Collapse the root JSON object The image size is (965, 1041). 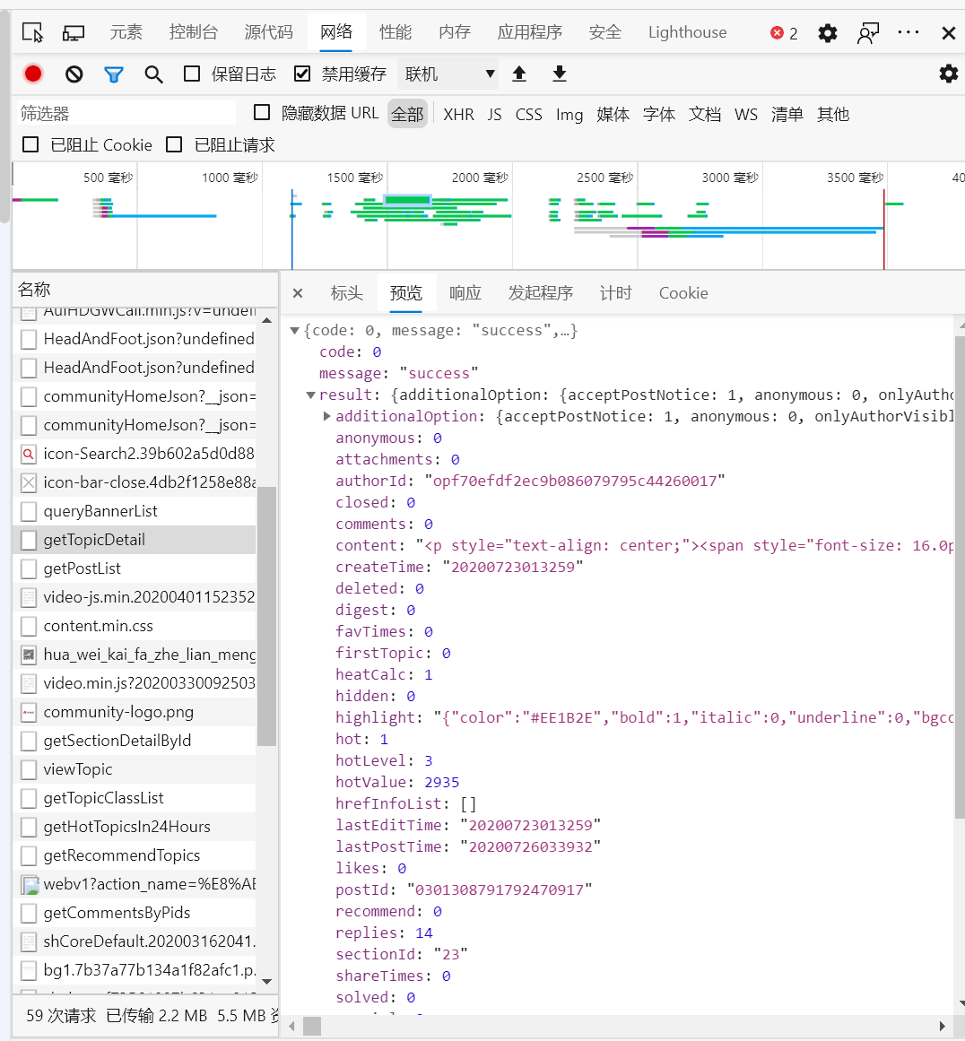(294, 330)
